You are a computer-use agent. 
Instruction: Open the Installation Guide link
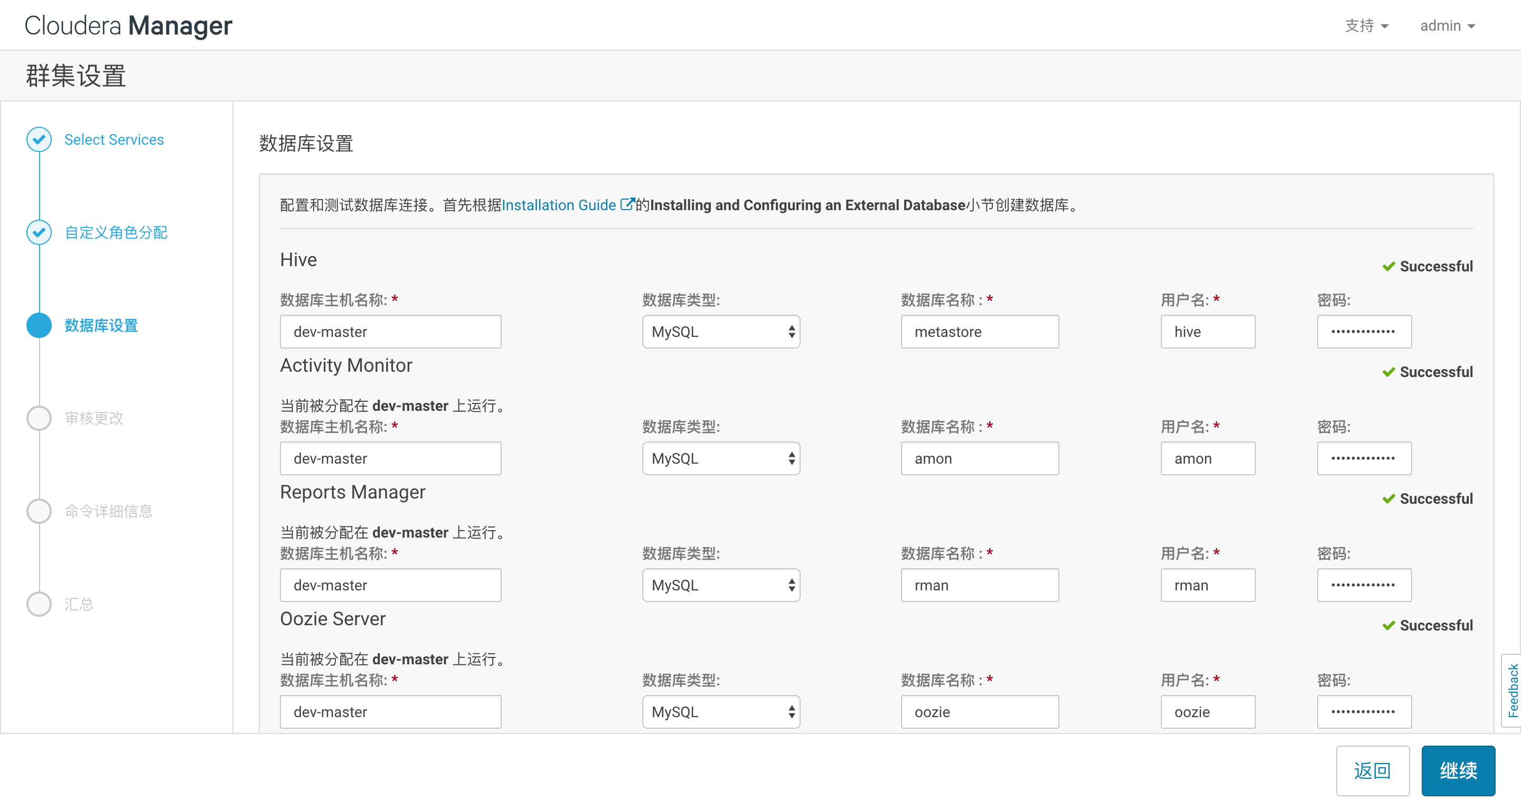click(x=558, y=205)
